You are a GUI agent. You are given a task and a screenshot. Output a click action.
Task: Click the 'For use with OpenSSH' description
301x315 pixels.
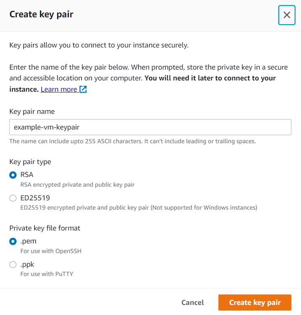point(51,251)
